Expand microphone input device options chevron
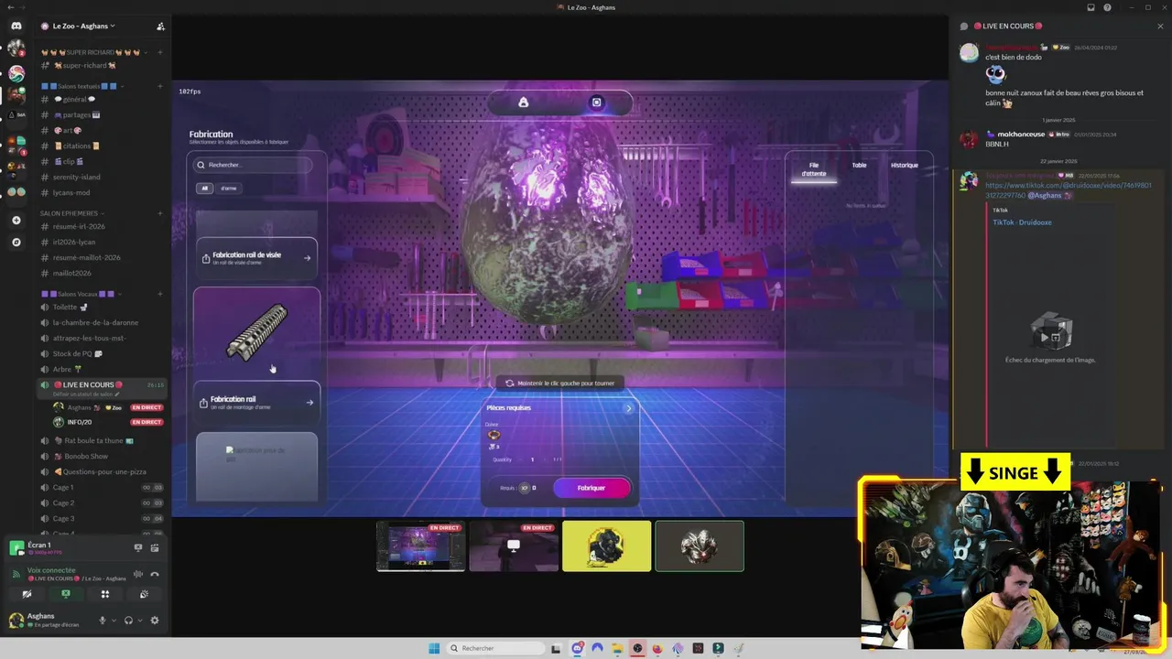The height and width of the screenshot is (659, 1172). pos(114,621)
